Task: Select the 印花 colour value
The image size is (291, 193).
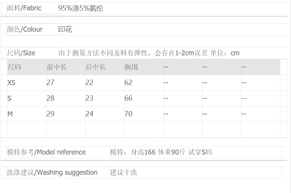Action: coord(65,29)
